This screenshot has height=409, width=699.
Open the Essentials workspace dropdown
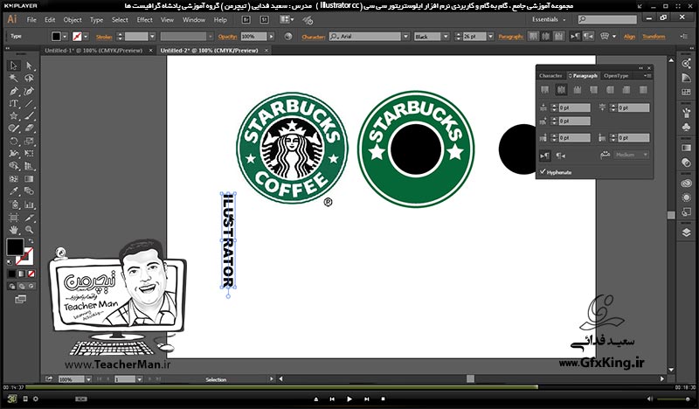549,19
